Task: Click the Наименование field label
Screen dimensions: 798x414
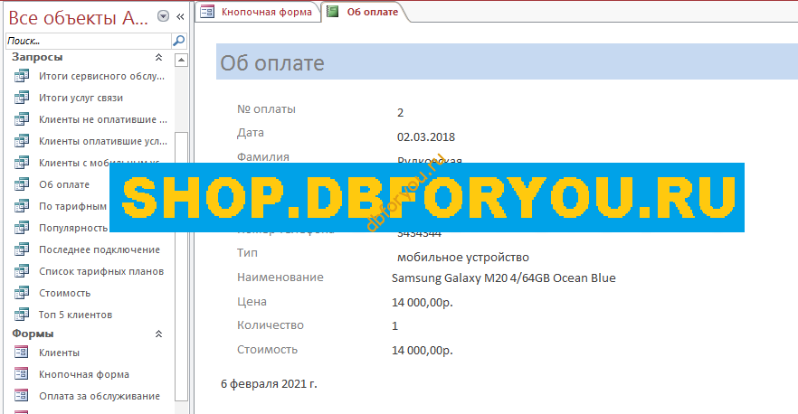Action: pyautogui.click(x=280, y=278)
